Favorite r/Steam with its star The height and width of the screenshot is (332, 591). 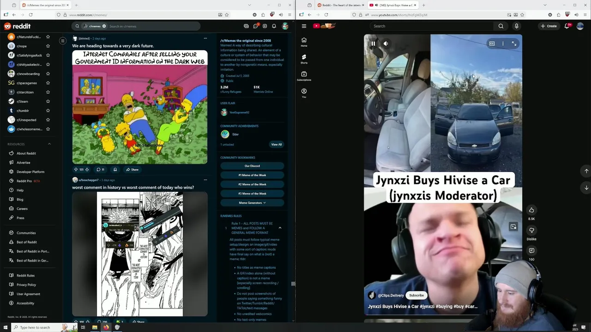[48, 101]
